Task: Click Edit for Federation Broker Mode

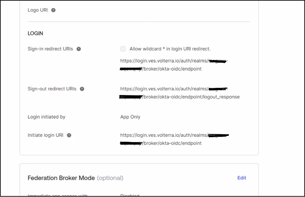Action: click(241, 178)
